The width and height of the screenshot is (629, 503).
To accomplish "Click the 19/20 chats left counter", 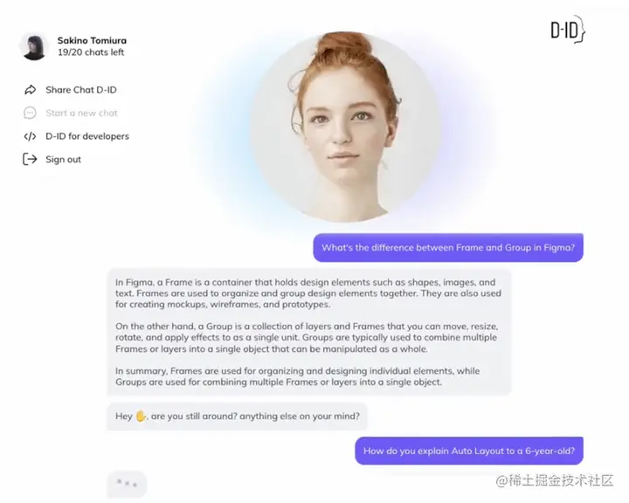I will (91, 52).
